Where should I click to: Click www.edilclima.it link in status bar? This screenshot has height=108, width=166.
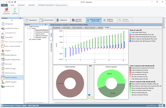(x=151, y=106)
